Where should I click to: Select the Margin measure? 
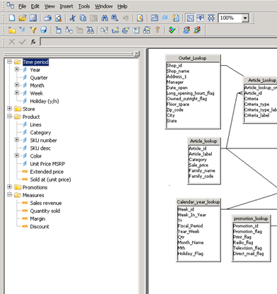coord(38,219)
